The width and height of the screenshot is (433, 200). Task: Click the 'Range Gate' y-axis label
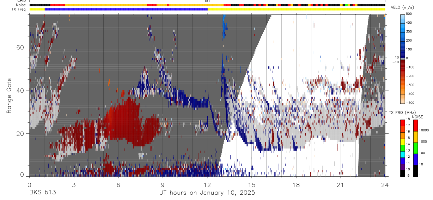pyautogui.click(x=9, y=96)
